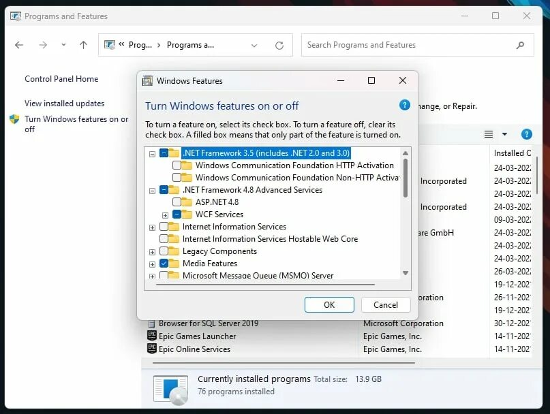Collapse the .NET Framework 3.5 node

pos(152,154)
